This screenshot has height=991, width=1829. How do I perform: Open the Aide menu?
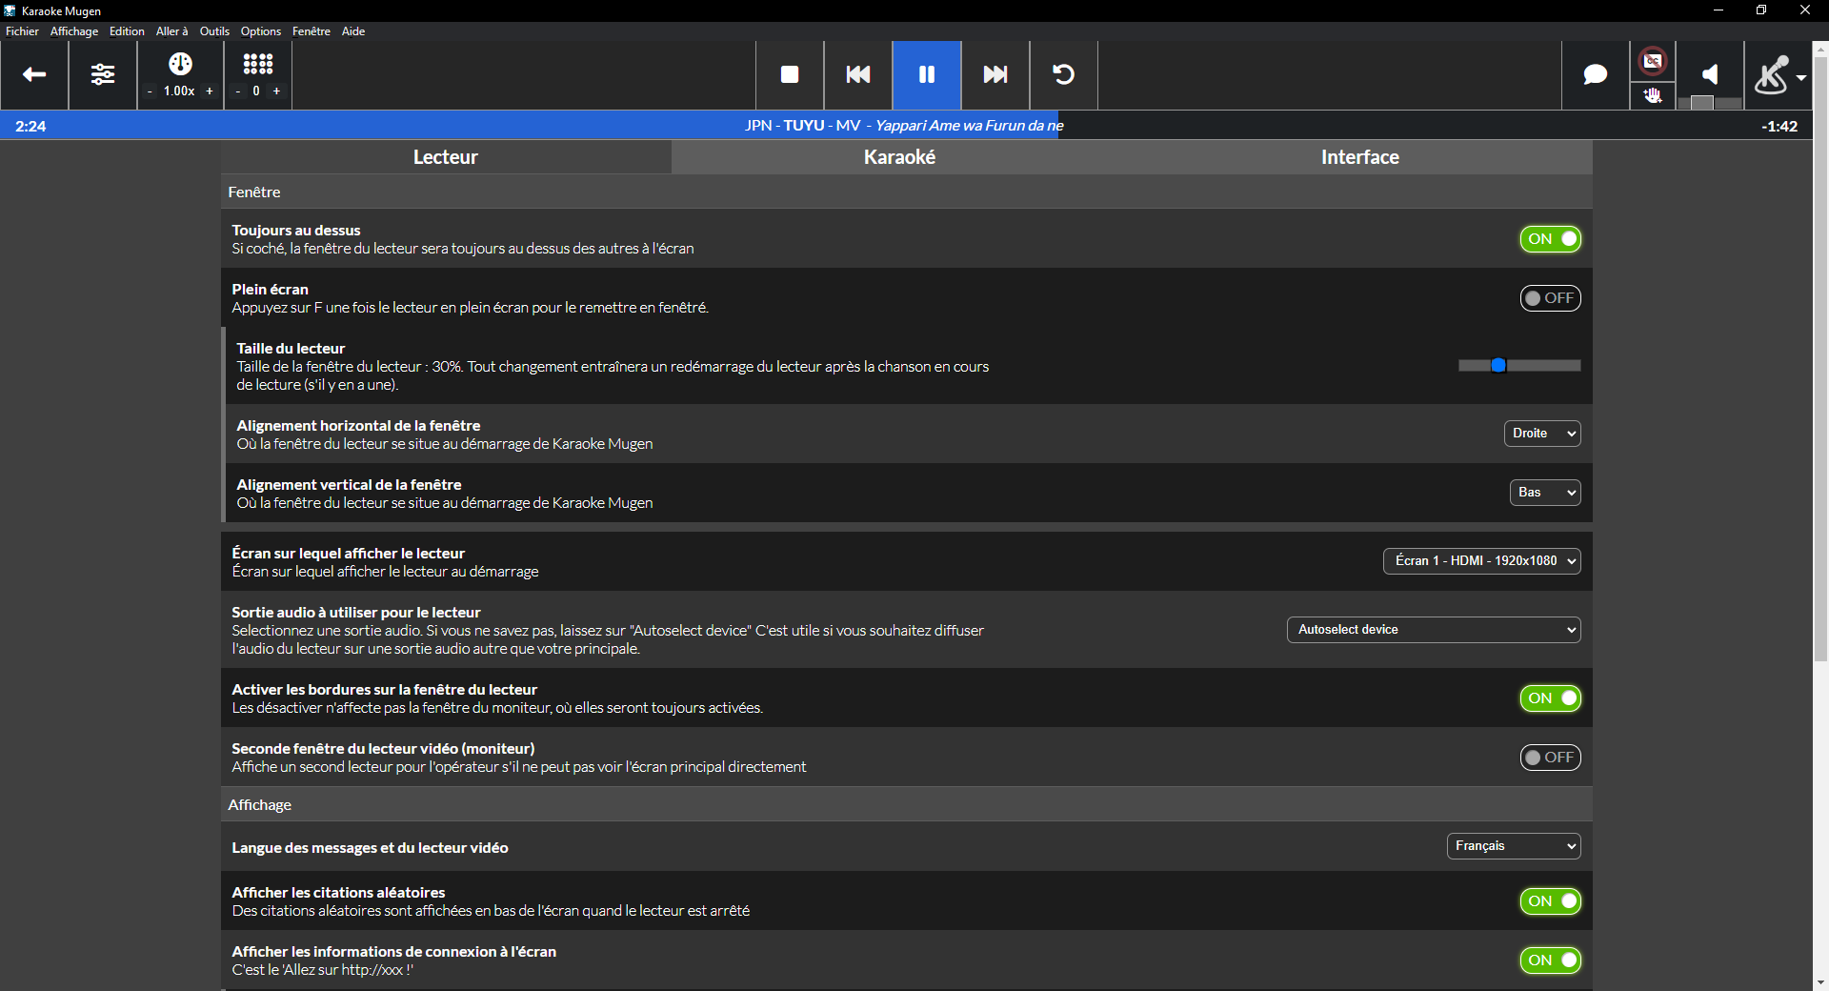point(353,31)
